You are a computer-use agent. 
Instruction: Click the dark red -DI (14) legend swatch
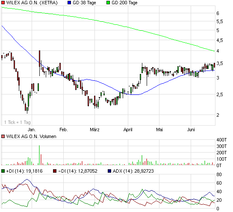pos(55,171)
